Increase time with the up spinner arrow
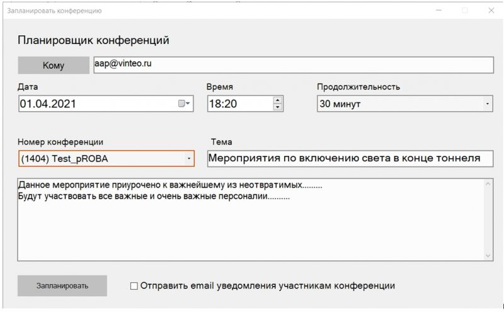 pyautogui.click(x=277, y=100)
